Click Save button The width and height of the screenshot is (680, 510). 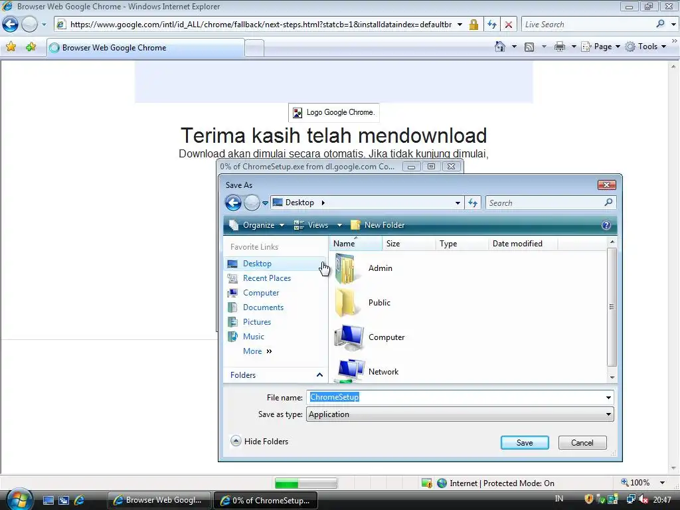(x=525, y=443)
